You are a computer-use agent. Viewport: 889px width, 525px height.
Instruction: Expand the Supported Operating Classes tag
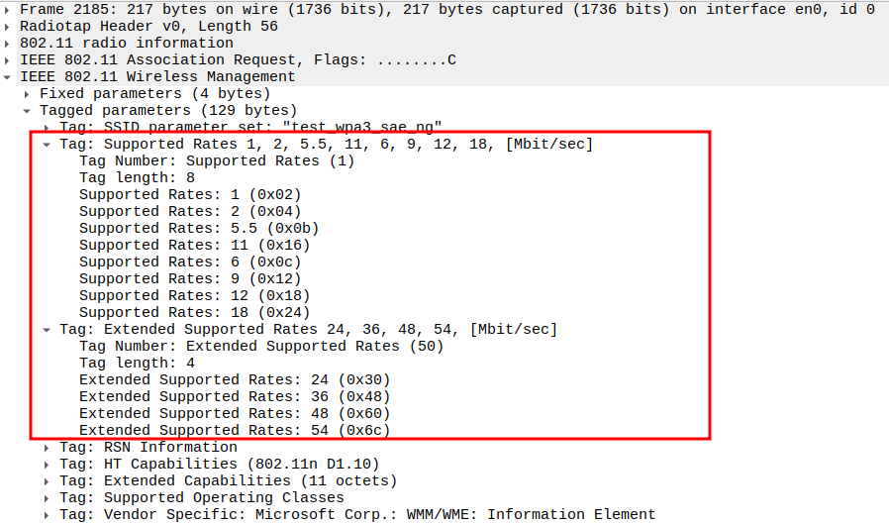pos(48,498)
